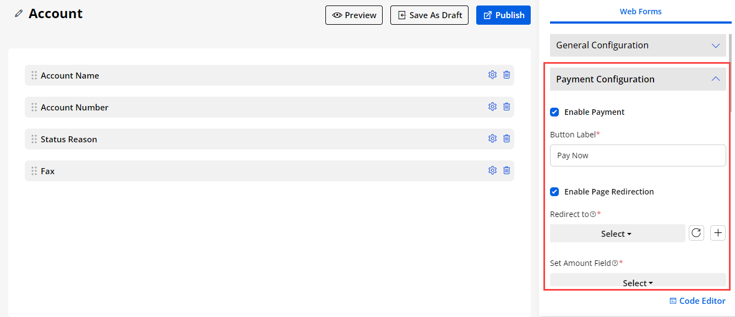The height and width of the screenshot is (317, 735).
Task: Refresh the Redirect to page list
Action: 696,233
